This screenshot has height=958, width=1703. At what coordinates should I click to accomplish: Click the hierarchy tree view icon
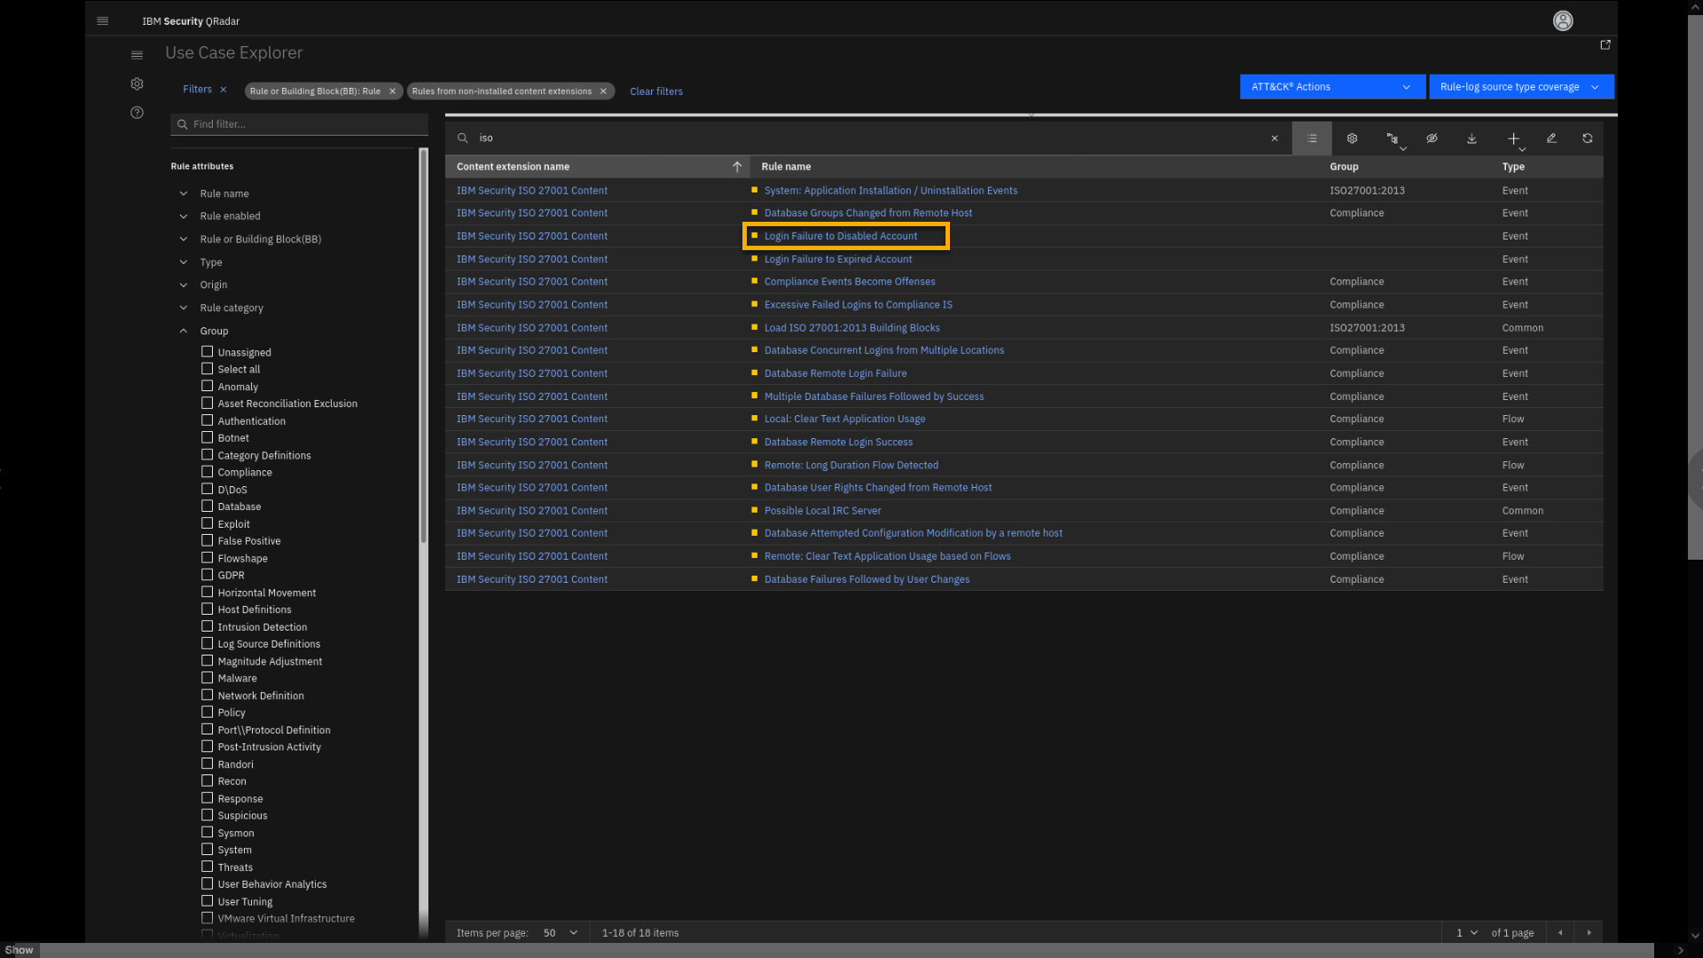point(1393,138)
